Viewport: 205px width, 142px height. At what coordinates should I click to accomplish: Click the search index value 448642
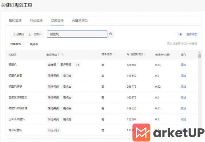click(131, 76)
